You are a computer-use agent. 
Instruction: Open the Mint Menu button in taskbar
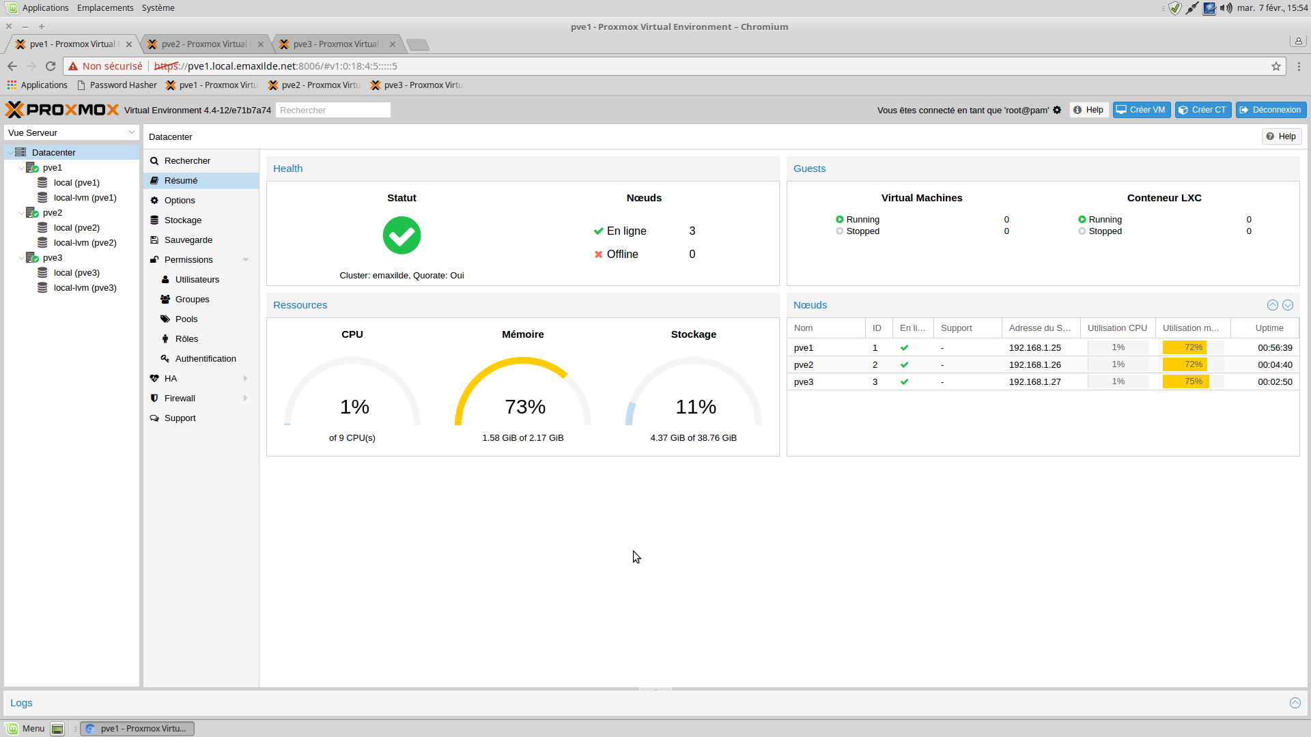tap(26, 729)
